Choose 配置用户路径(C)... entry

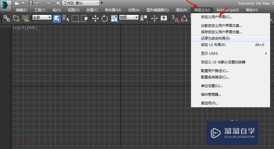tap(231, 71)
